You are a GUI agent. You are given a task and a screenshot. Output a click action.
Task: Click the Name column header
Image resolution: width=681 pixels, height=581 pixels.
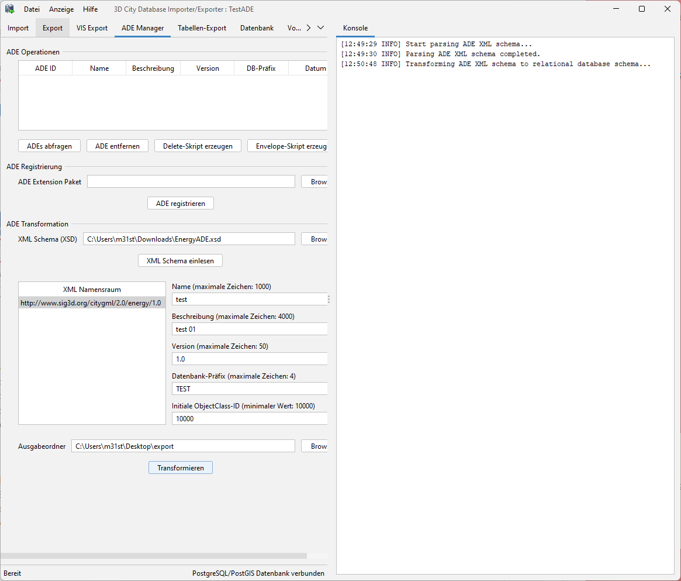tap(99, 68)
